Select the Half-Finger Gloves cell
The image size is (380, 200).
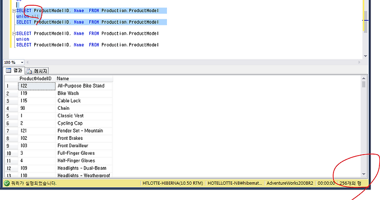pyautogui.click(x=84, y=161)
